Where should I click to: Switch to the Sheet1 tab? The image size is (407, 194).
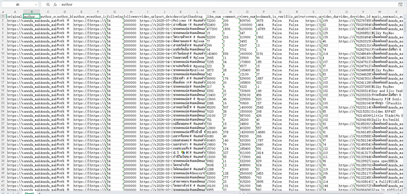30,193
